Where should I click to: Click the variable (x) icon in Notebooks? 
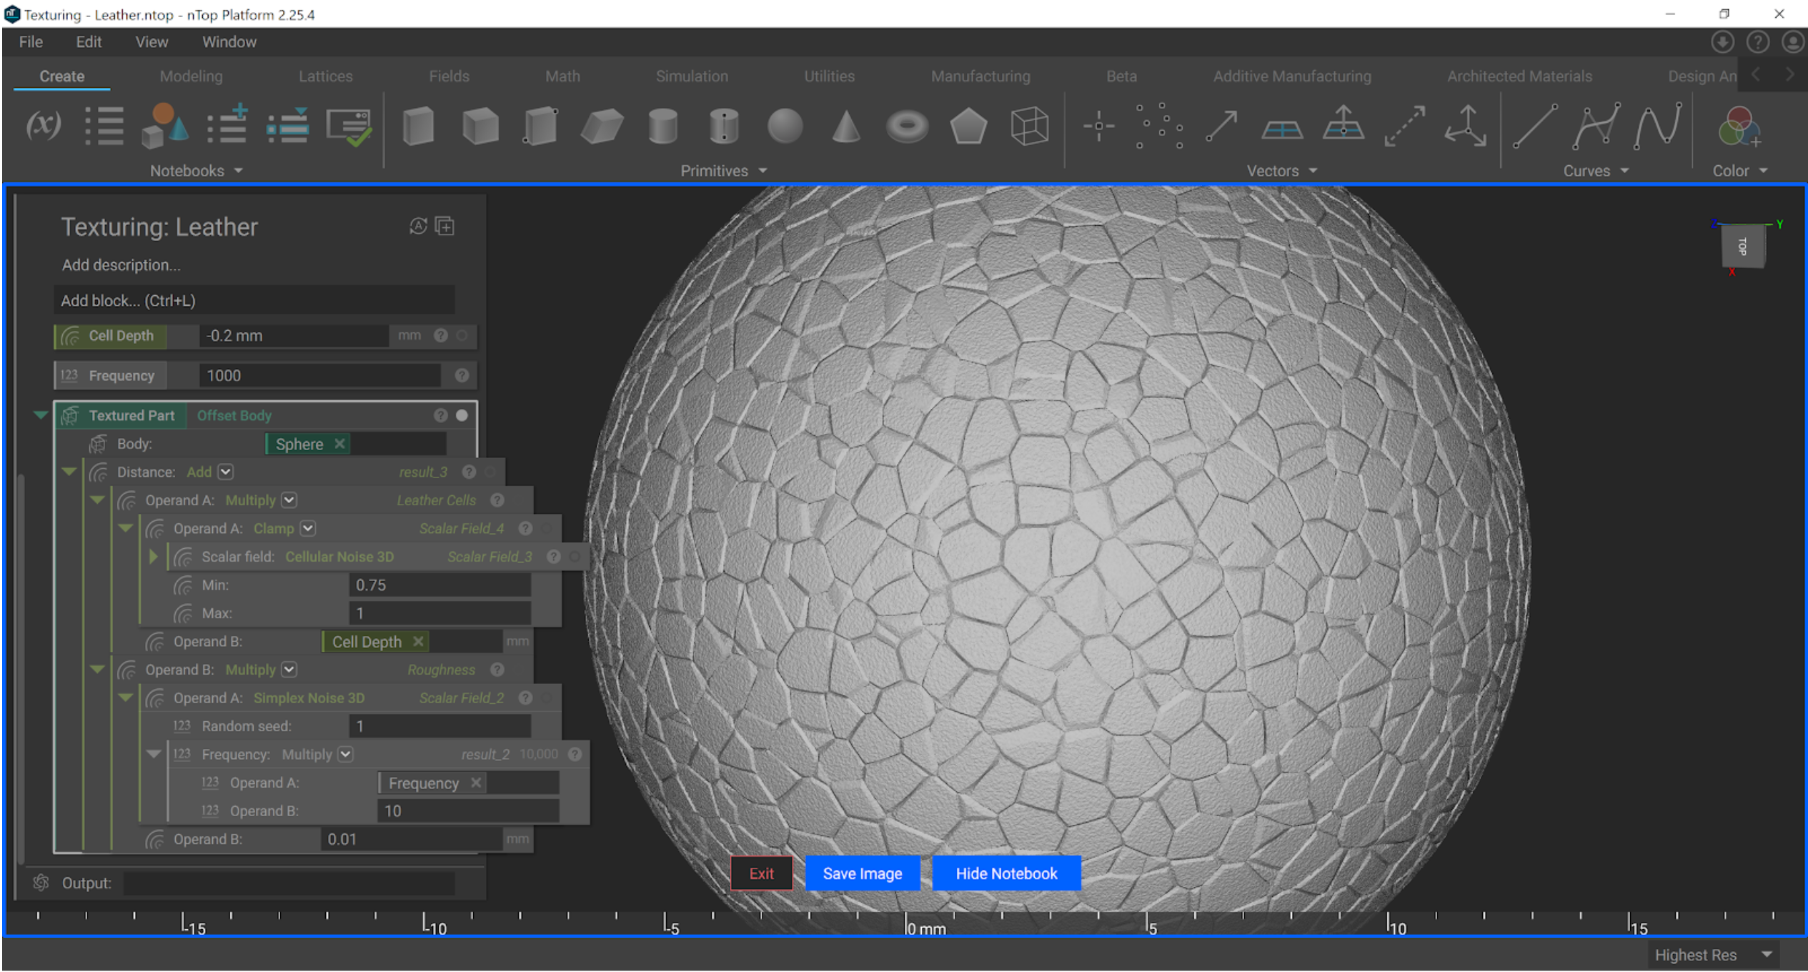44,126
